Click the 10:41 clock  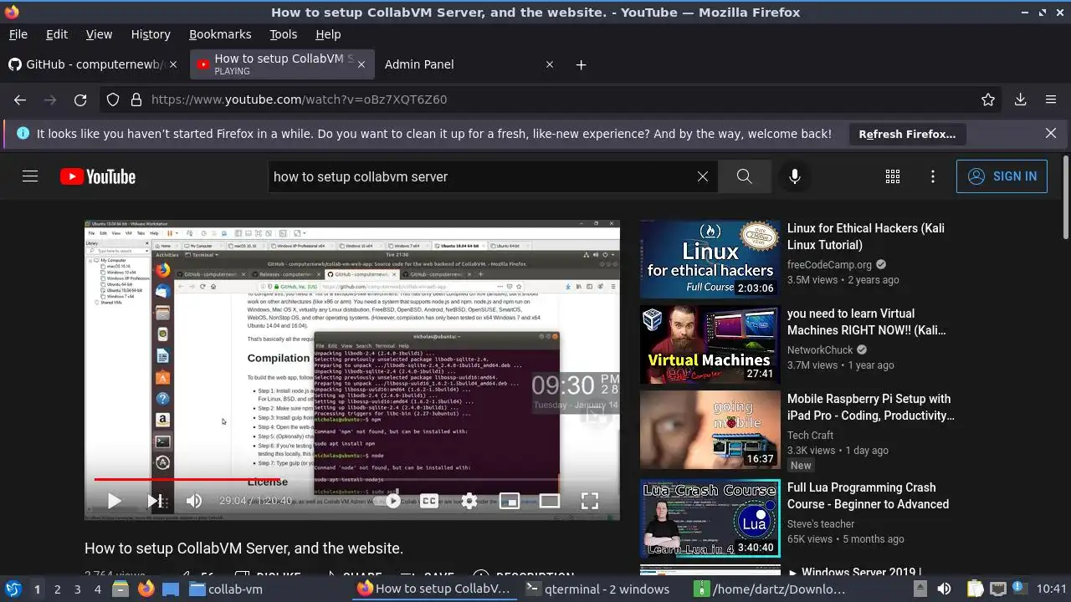point(1051,589)
